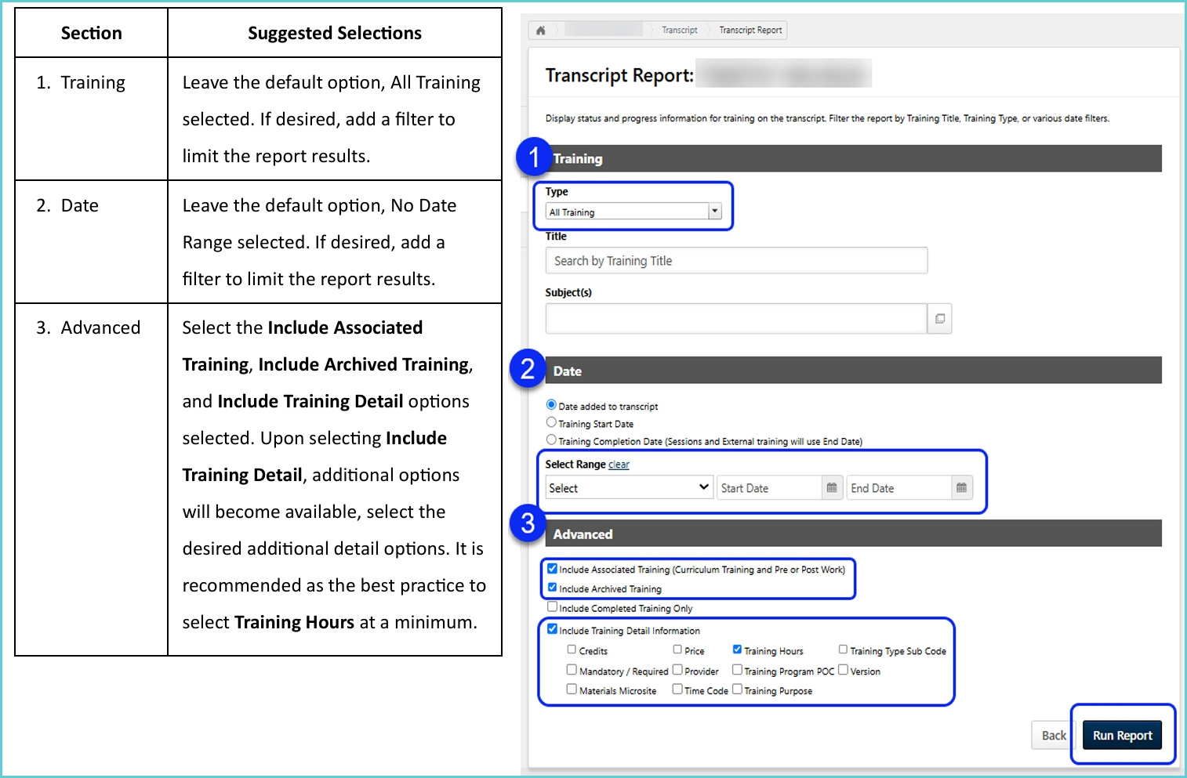
Task: Check the Provider detail option
Action: 677,670
